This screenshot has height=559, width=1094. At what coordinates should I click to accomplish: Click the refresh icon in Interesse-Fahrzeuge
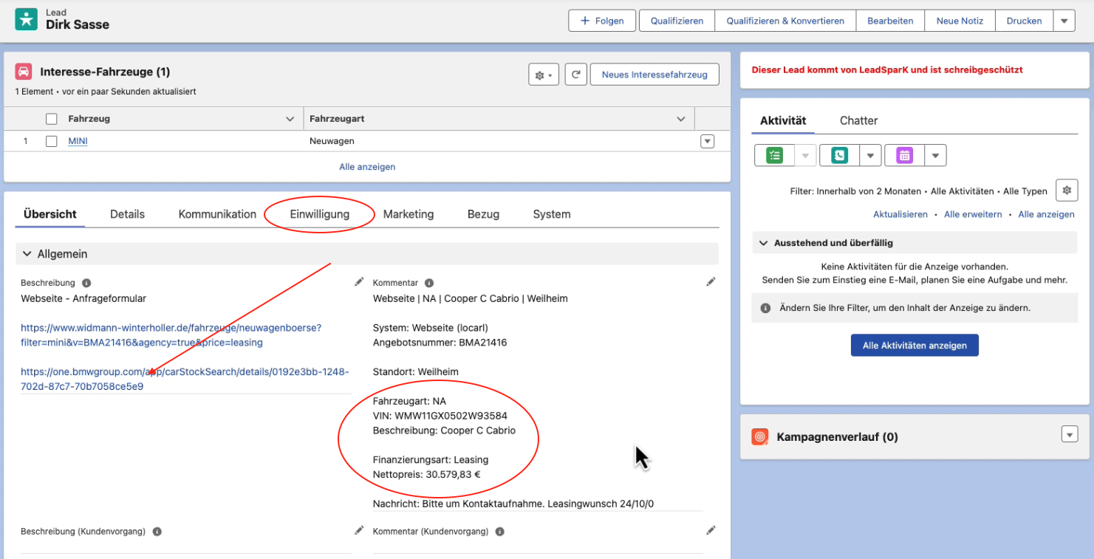coord(575,75)
